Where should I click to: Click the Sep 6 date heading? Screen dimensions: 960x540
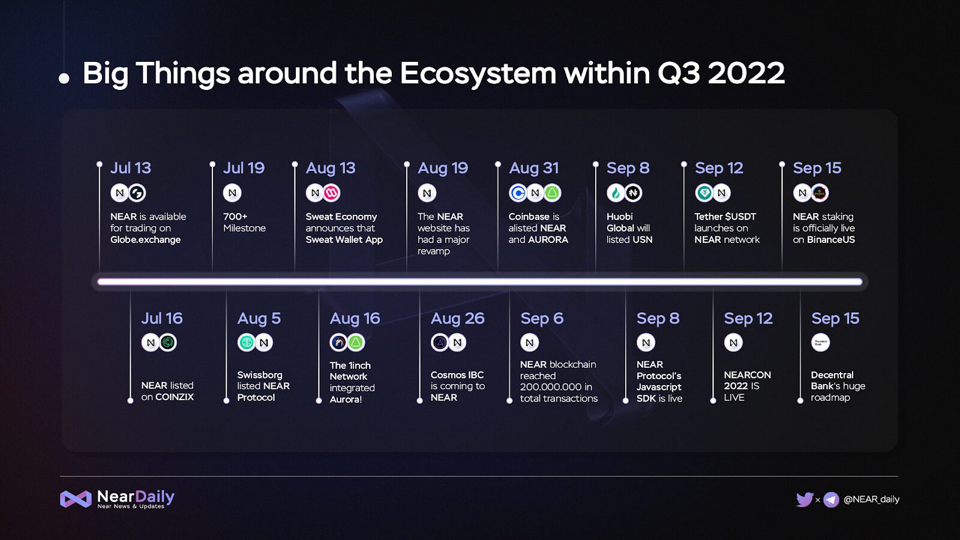[x=542, y=319]
